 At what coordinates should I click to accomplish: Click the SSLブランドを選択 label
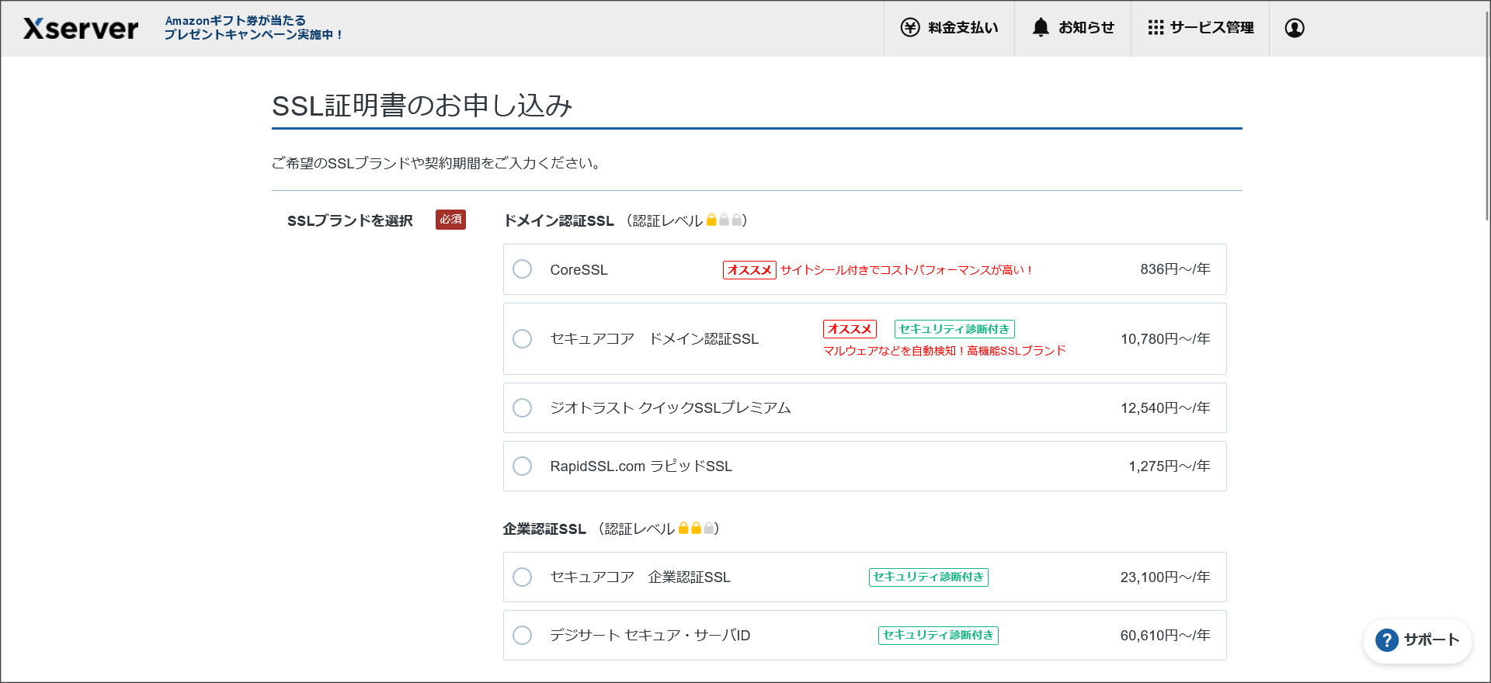(350, 221)
